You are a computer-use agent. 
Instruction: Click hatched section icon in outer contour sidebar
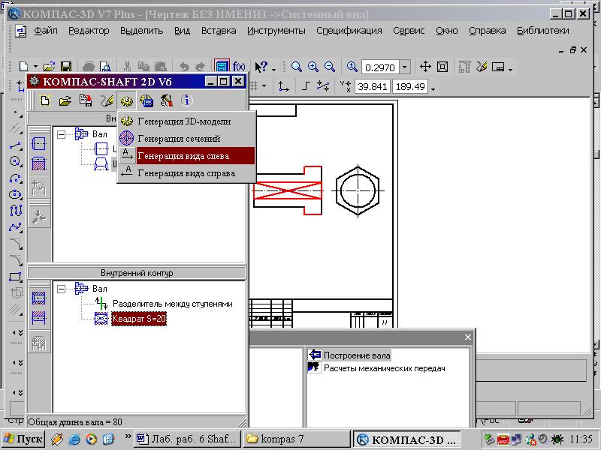39,163
